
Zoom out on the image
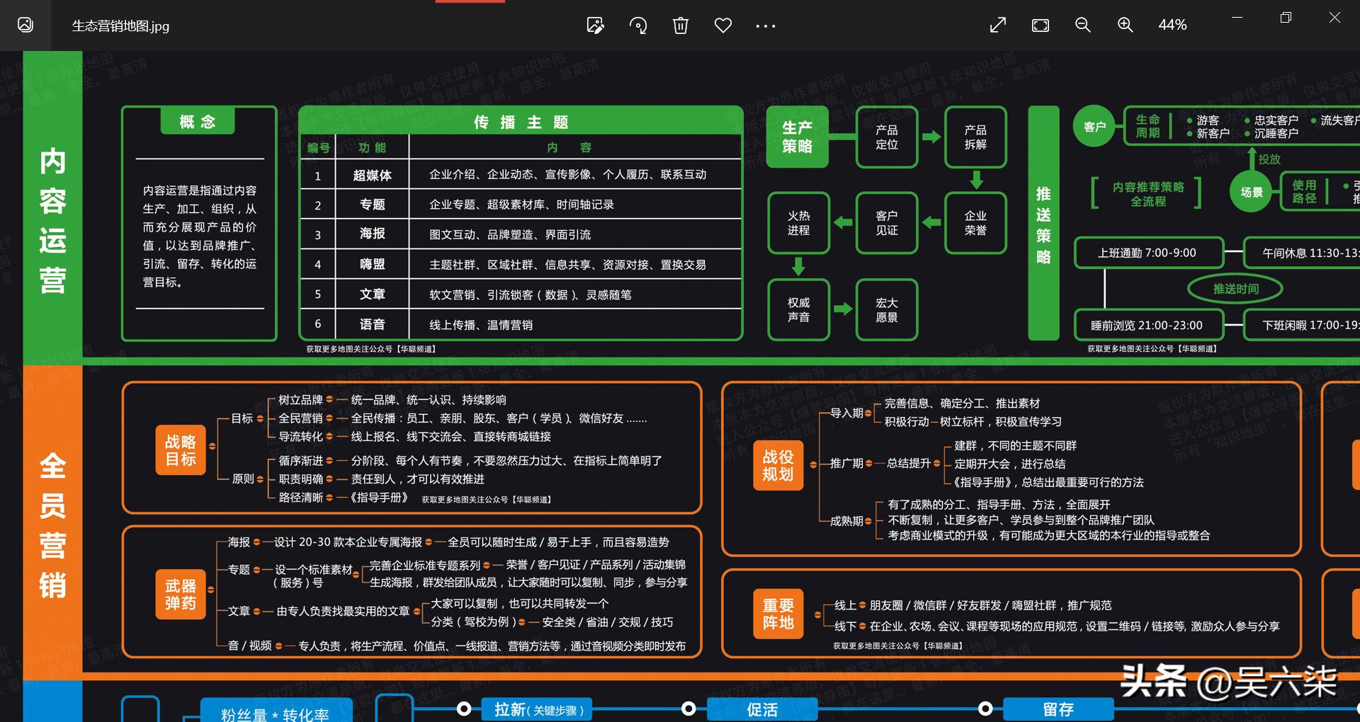[1082, 25]
